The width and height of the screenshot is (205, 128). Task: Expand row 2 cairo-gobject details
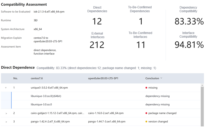click(6, 113)
